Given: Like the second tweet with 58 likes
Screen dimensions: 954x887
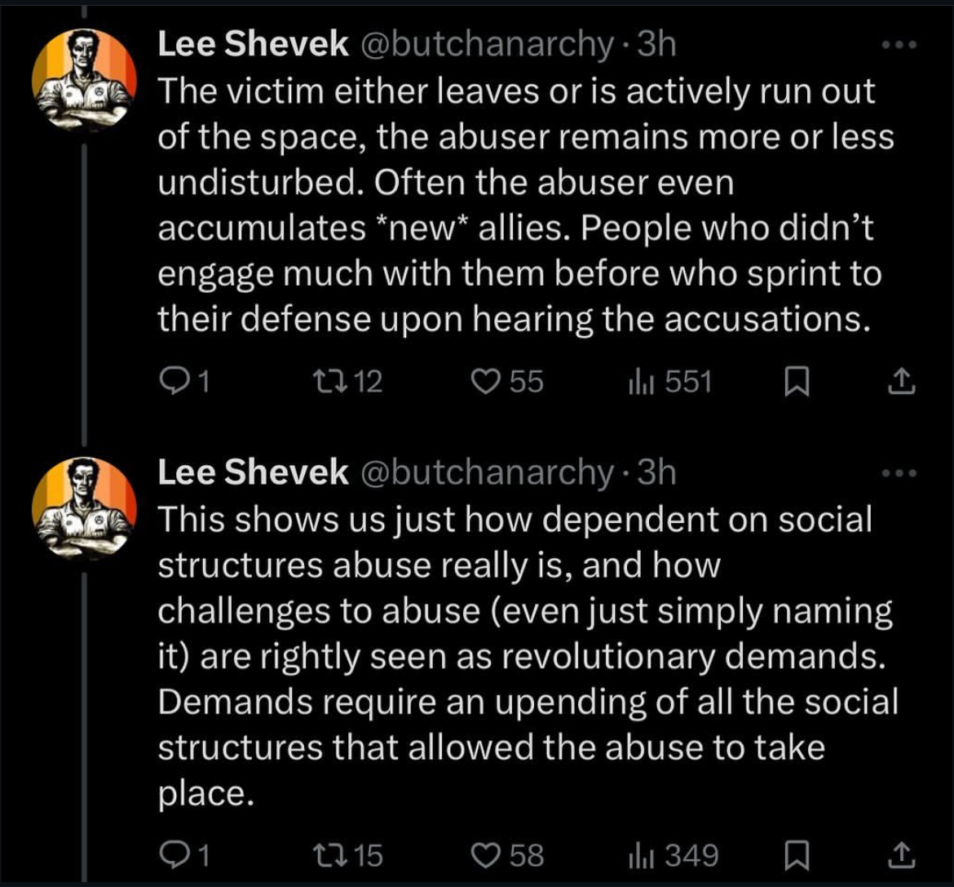Looking at the screenshot, I should 488,854.
